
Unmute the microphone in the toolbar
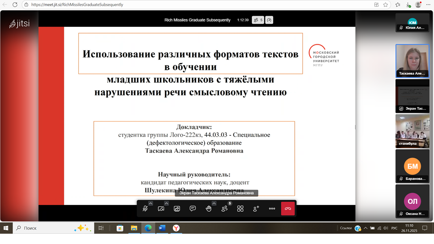point(145,209)
